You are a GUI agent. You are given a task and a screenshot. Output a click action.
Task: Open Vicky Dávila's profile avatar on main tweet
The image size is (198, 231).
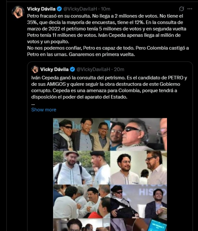tap(18, 12)
